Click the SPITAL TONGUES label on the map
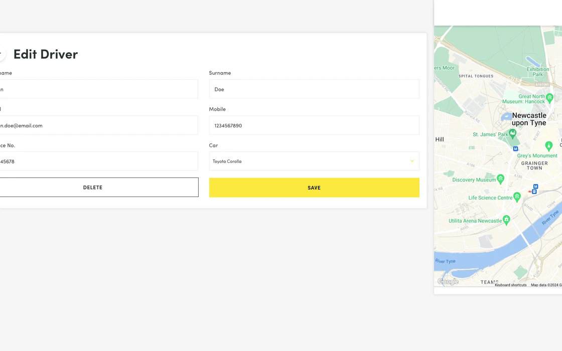The image size is (562, 351). (x=476, y=76)
